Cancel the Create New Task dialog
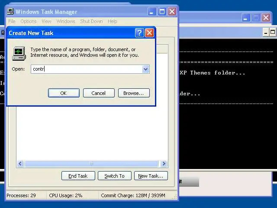Viewport: 277px width, 208px height. click(99, 93)
